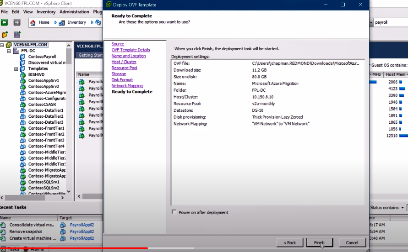
Task: Click the Consolidate virtual machine task status icon
Action: pos(3,225)
